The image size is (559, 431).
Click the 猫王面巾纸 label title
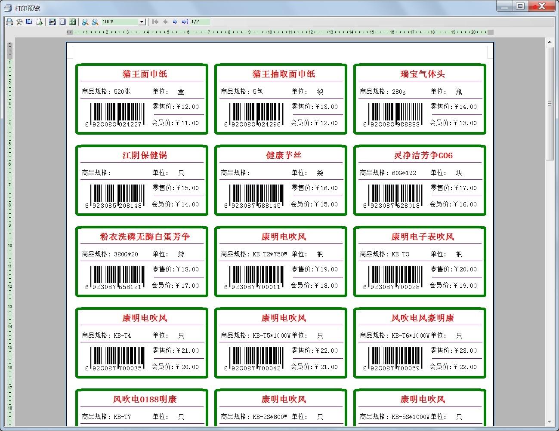pyautogui.click(x=145, y=74)
